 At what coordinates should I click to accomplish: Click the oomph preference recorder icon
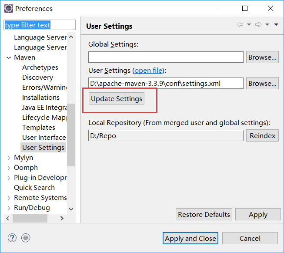click(x=26, y=238)
